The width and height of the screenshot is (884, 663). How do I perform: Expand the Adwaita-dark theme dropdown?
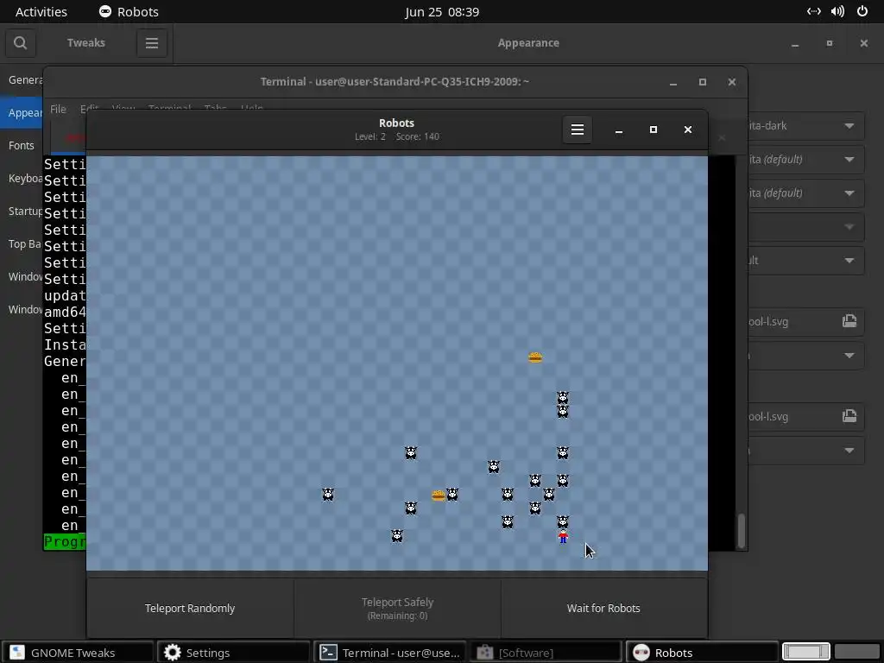pos(849,126)
